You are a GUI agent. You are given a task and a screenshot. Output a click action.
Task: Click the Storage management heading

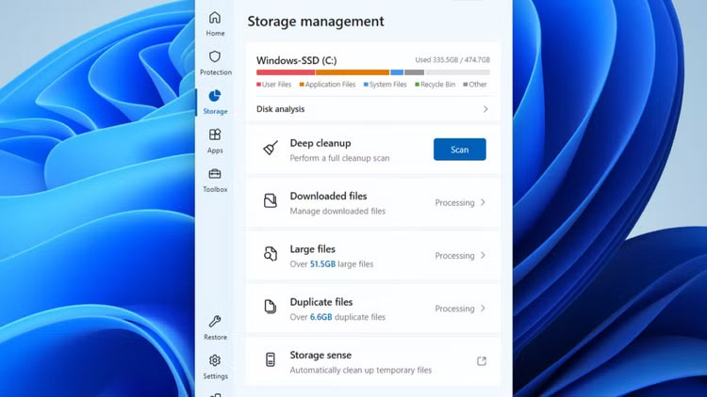[316, 21]
